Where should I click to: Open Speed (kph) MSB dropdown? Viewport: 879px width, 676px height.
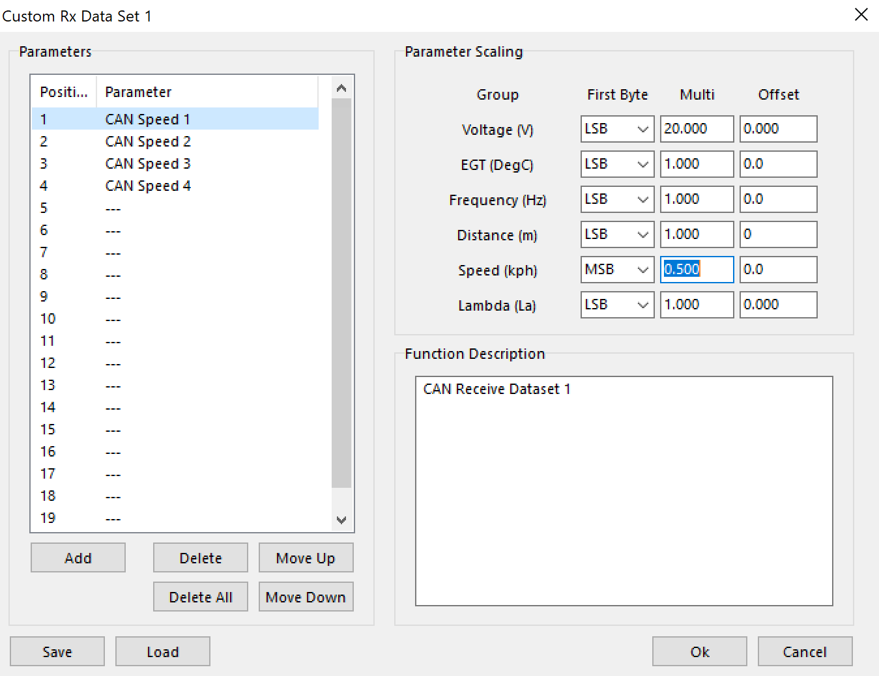point(617,270)
